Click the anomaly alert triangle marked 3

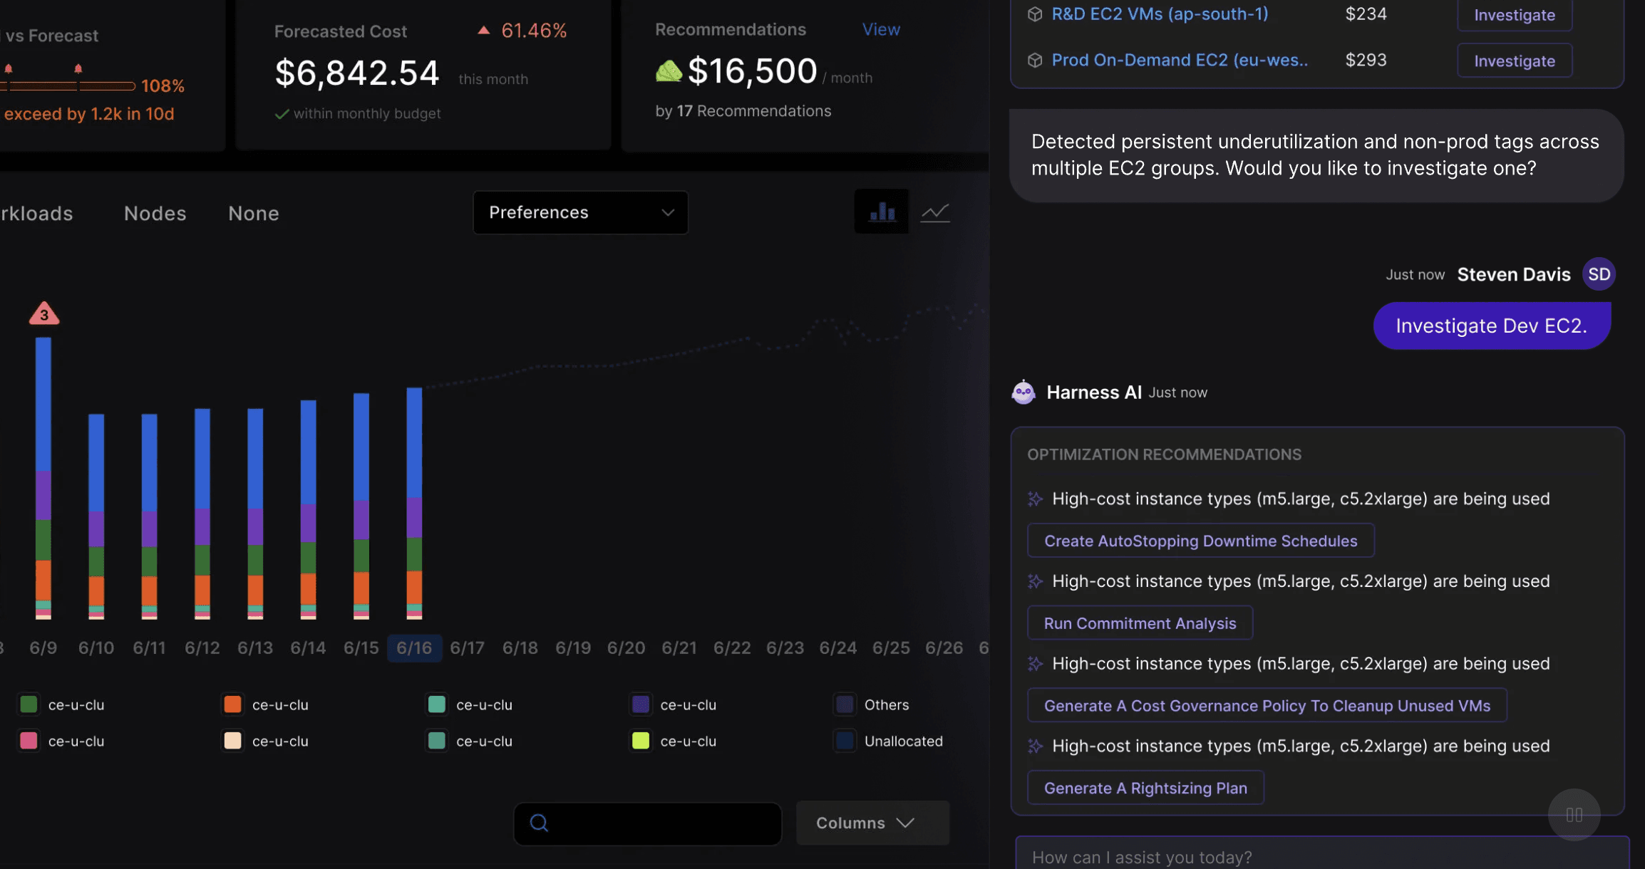pos(44,314)
